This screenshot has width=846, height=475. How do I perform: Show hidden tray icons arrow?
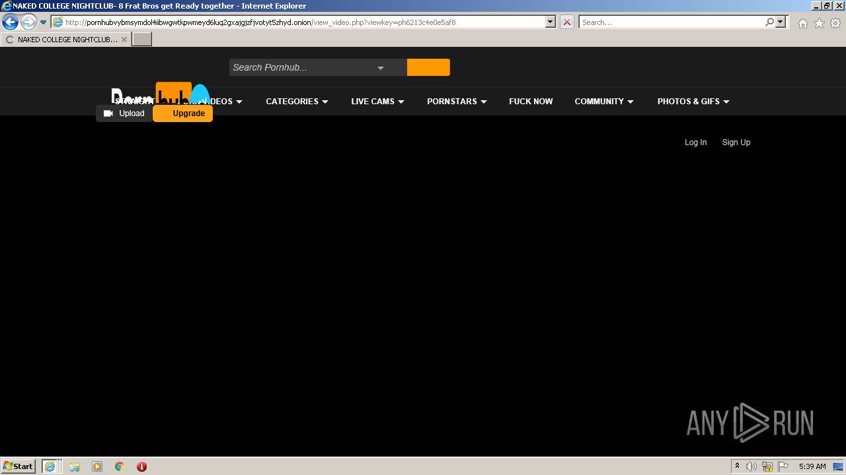click(737, 466)
